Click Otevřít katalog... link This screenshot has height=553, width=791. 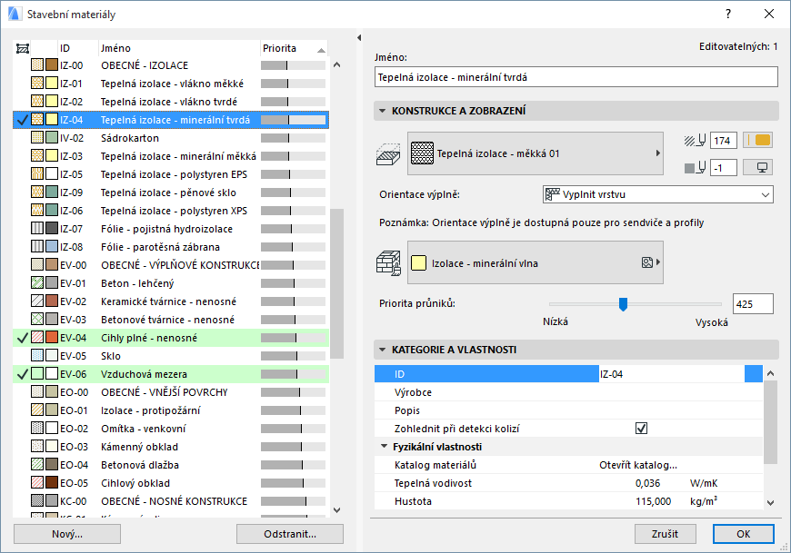pyautogui.click(x=638, y=465)
